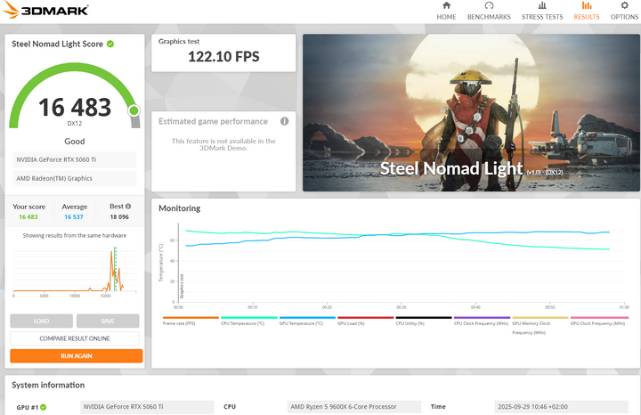Open the Benchmarks section
The width and height of the screenshot is (641, 415).
[x=489, y=11]
